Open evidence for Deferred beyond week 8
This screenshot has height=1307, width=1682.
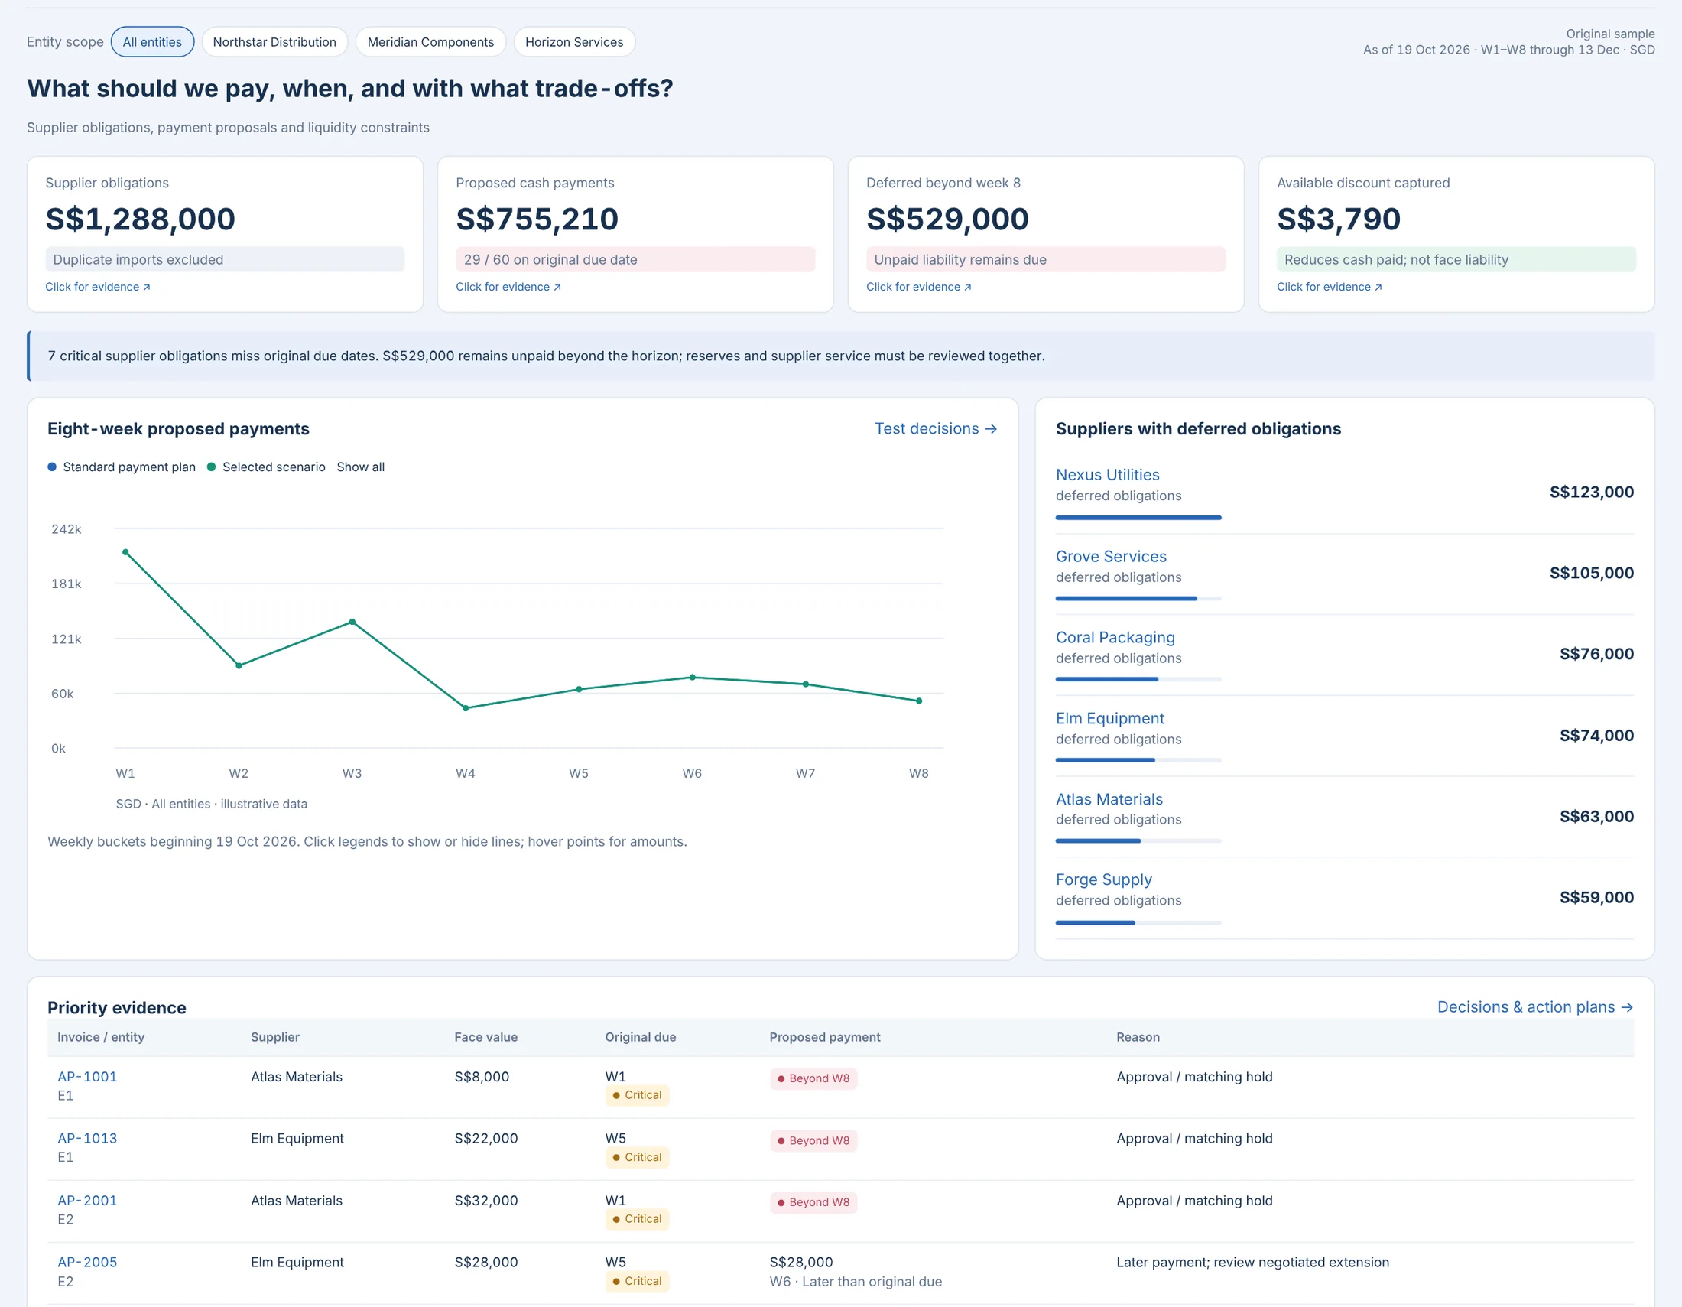(x=919, y=287)
